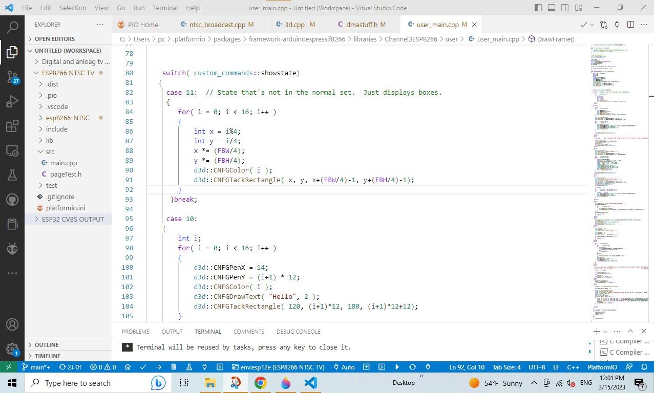Run tests with the beaker status bar icon
Viewport: 654px width, 393px height.
click(x=189, y=367)
